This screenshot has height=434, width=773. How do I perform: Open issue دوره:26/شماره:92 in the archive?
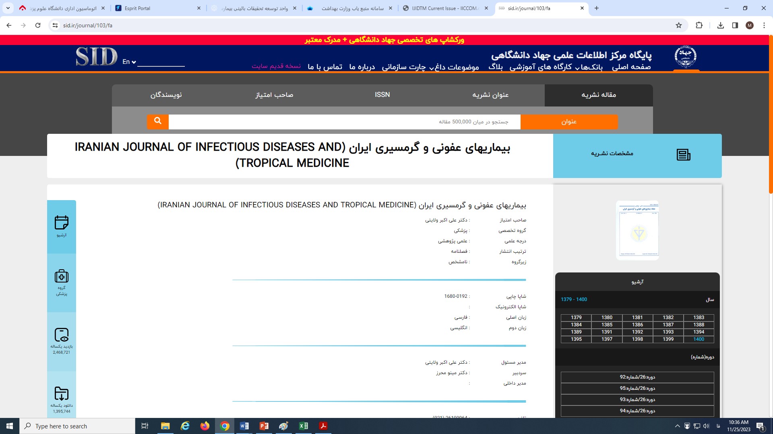pos(637,377)
